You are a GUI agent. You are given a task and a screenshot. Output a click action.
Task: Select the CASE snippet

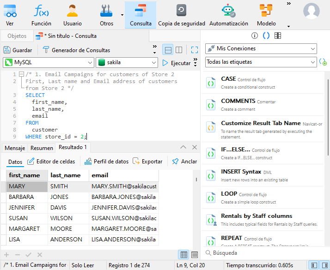(263, 83)
